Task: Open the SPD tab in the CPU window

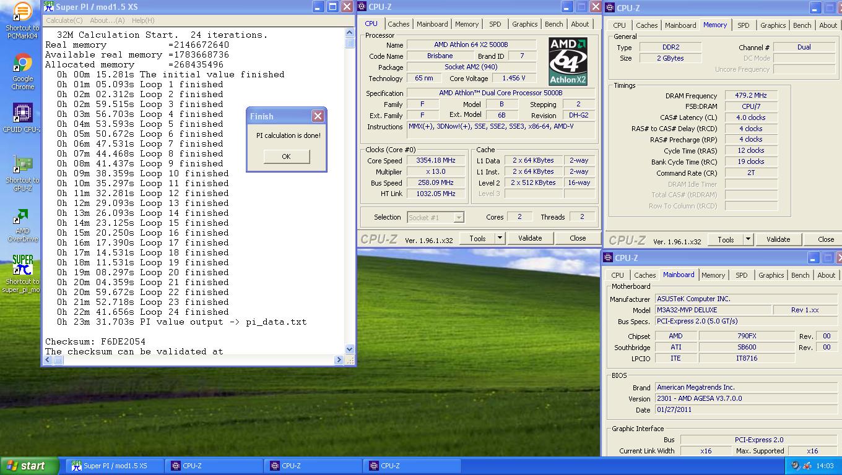Action: click(x=495, y=24)
